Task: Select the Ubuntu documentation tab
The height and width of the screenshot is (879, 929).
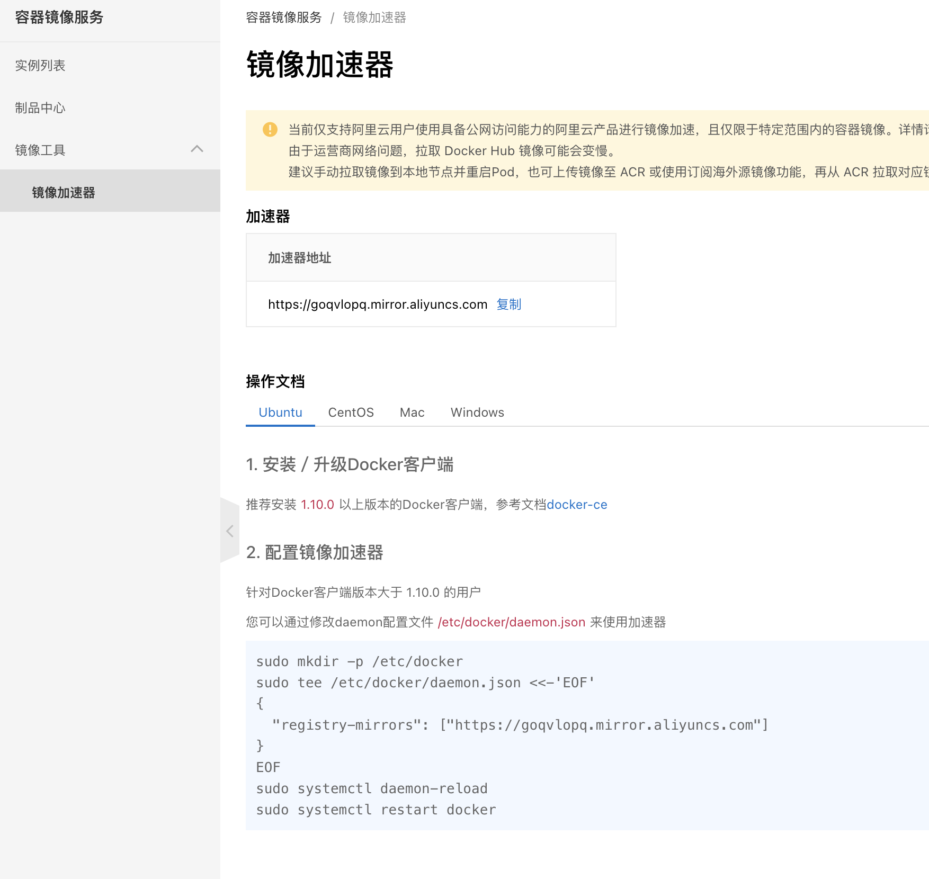Action: [280, 412]
